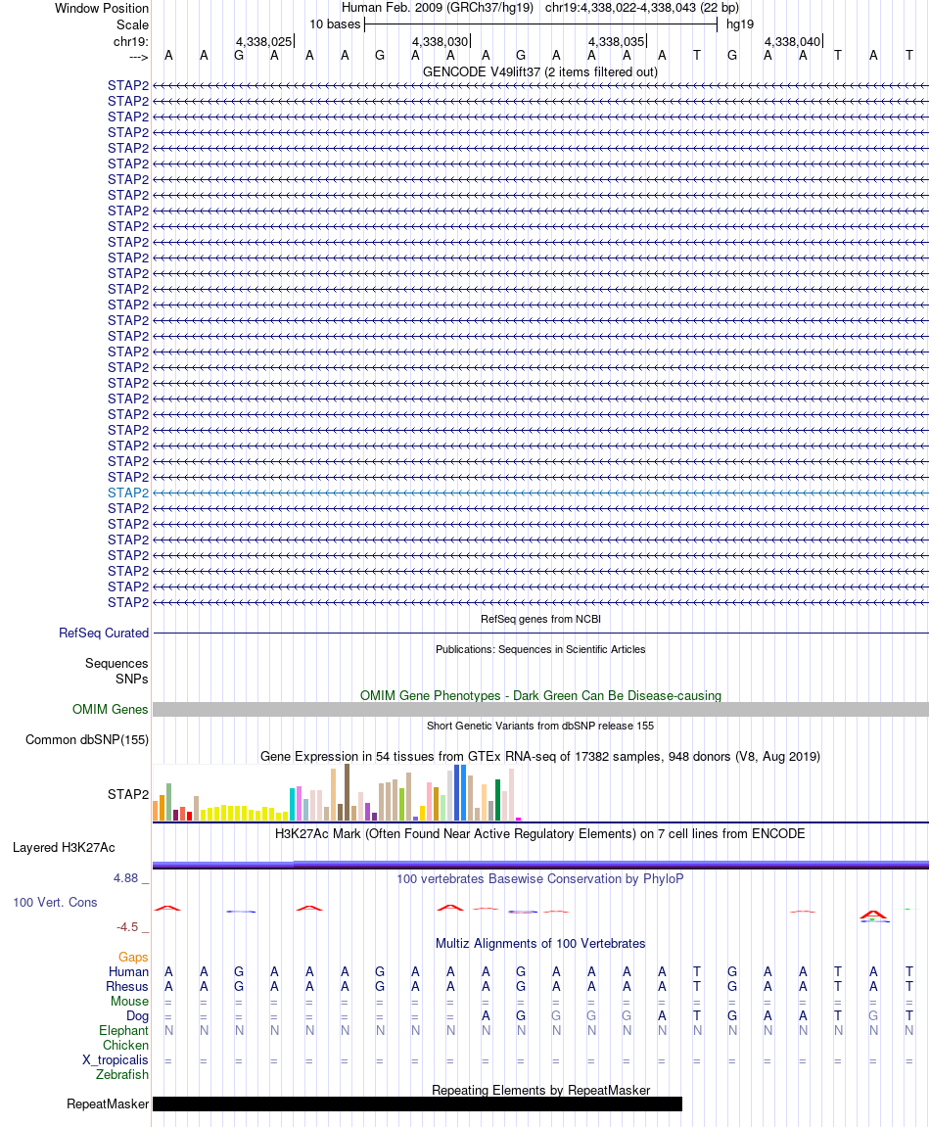930x1127 pixels.
Task: Select the Rhesus alignment row label
Action: 127,986
